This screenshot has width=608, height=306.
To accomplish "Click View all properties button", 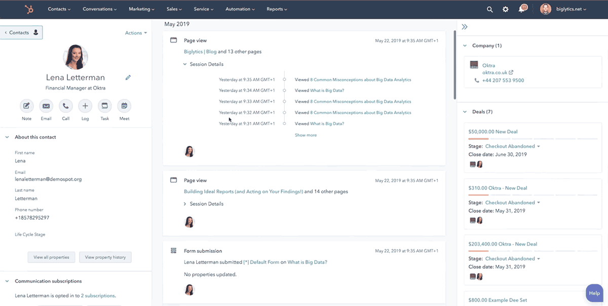I will [x=51, y=257].
